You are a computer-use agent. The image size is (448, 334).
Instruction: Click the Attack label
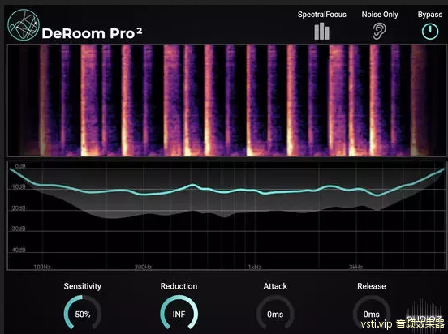275,286
